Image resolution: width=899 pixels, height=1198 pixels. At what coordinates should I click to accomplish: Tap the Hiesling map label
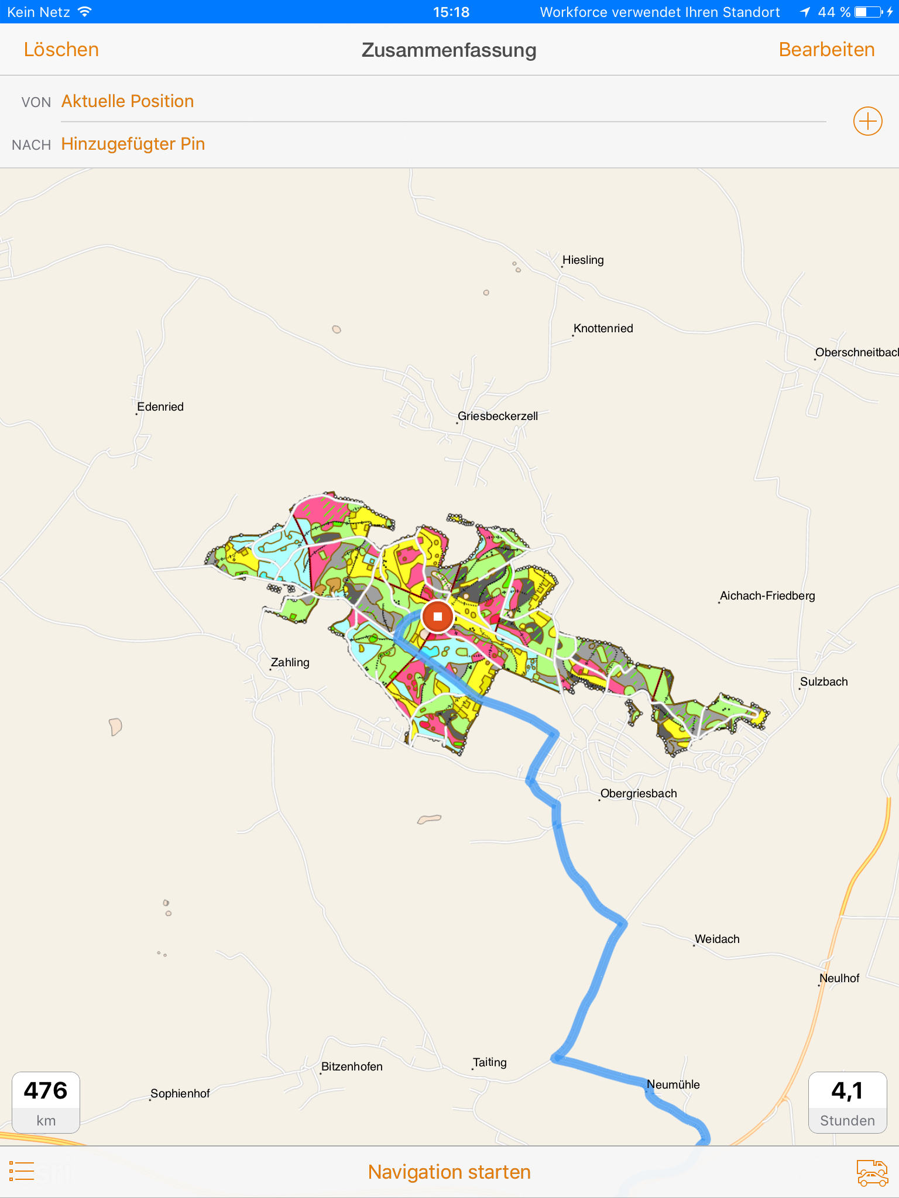[x=583, y=260]
